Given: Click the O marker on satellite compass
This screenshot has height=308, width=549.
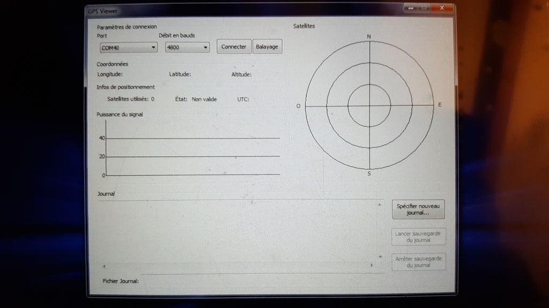Looking at the screenshot, I should click(x=298, y=106).
